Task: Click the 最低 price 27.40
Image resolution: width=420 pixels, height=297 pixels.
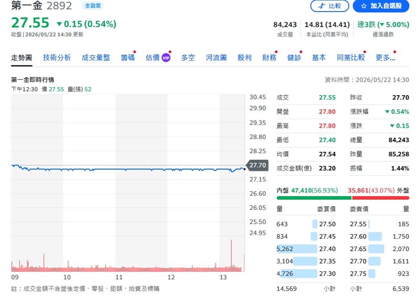Action: click(x=327, y=140)
